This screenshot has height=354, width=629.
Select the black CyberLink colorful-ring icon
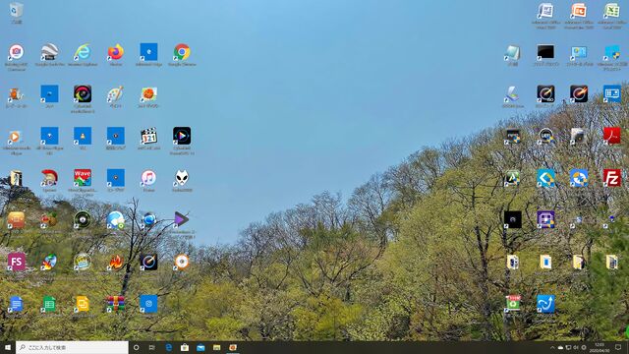[83, 94]
